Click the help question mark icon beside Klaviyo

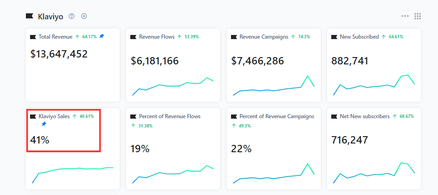coord(72,16)
